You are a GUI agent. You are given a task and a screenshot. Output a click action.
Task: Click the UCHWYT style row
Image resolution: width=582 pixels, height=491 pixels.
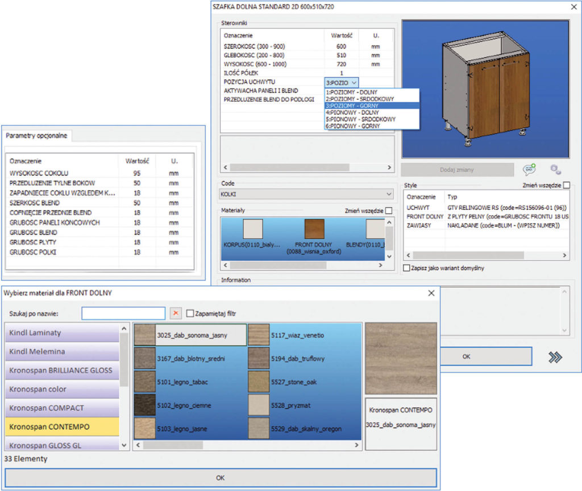coord(487,208)
